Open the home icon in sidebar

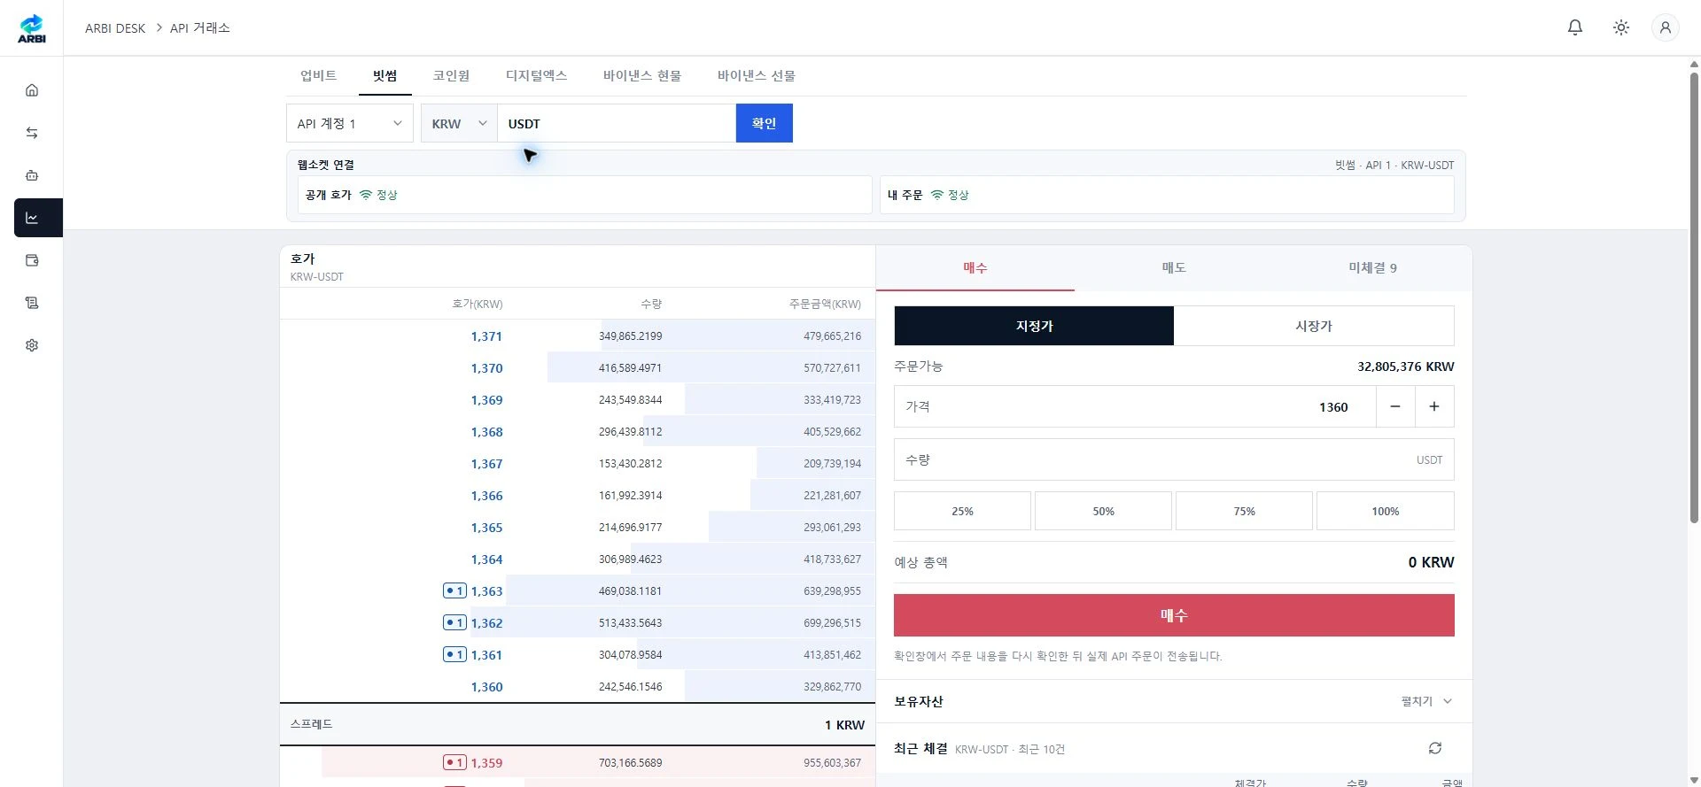(x=32, y=90)
